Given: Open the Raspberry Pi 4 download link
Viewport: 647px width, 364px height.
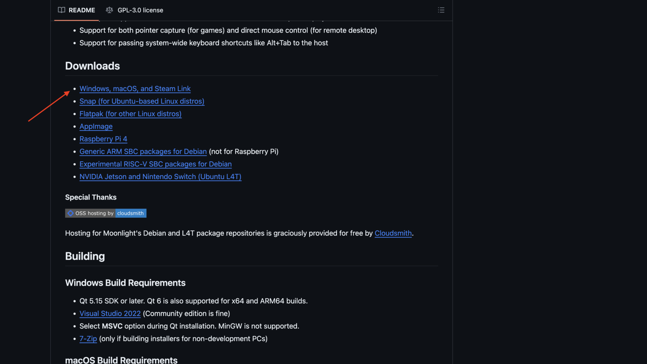Looking at the screenshot, I should pos(103,139).
